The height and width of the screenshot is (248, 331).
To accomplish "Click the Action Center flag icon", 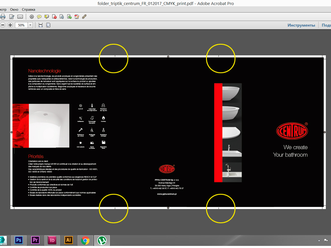I will pyautogui.click(x=326, y=241).
